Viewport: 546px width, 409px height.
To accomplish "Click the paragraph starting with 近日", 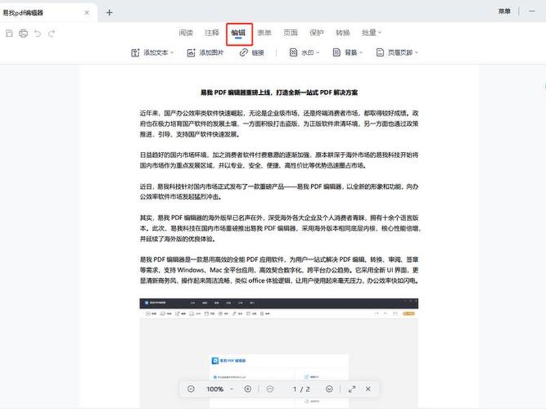I will [279, 192].
